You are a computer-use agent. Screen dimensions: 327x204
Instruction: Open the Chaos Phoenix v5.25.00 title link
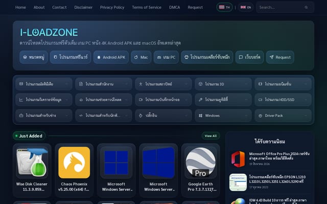click(74, 187)
